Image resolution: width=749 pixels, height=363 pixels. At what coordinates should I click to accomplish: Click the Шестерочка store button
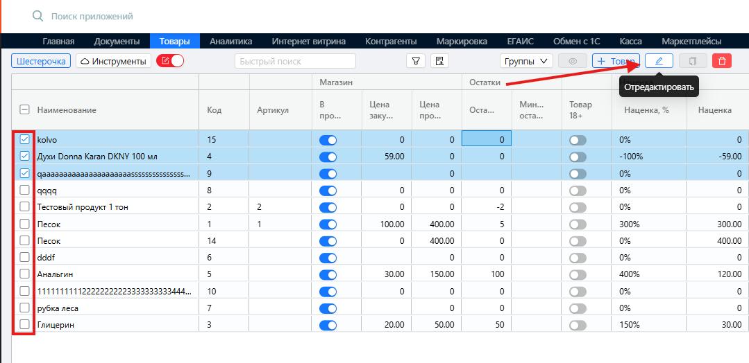(41, 61)
